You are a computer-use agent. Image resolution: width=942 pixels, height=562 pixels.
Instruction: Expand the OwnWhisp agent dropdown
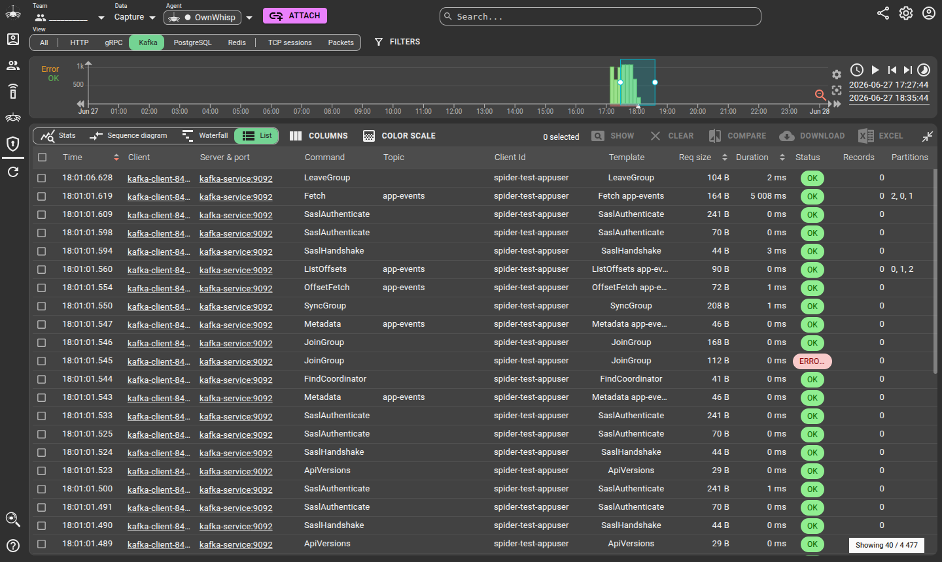tap(249, 18)
